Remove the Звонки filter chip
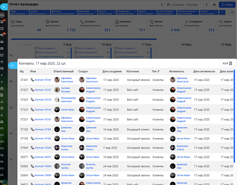The image size is (237, 185). [x=114, y=12]
